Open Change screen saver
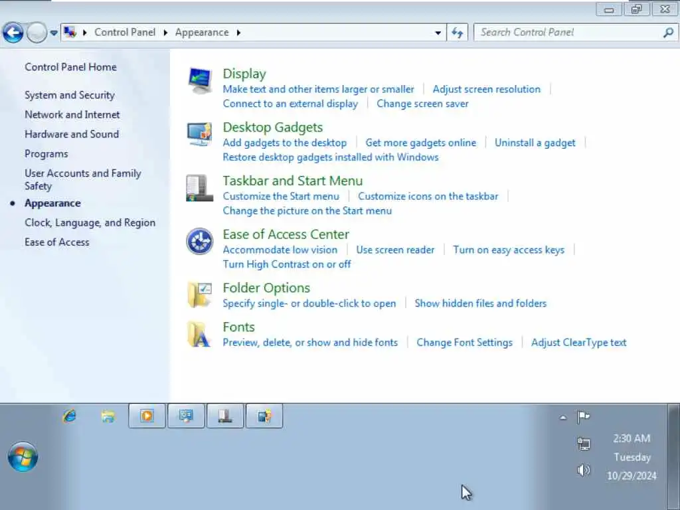The width and height of the screenshot is (680, 510). tap(422, 104)
